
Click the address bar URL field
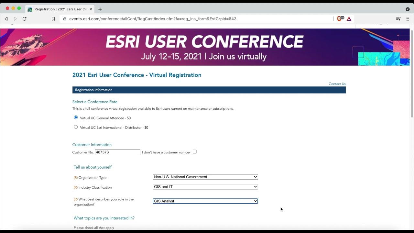pyautogui.click(x=196, y=19)
